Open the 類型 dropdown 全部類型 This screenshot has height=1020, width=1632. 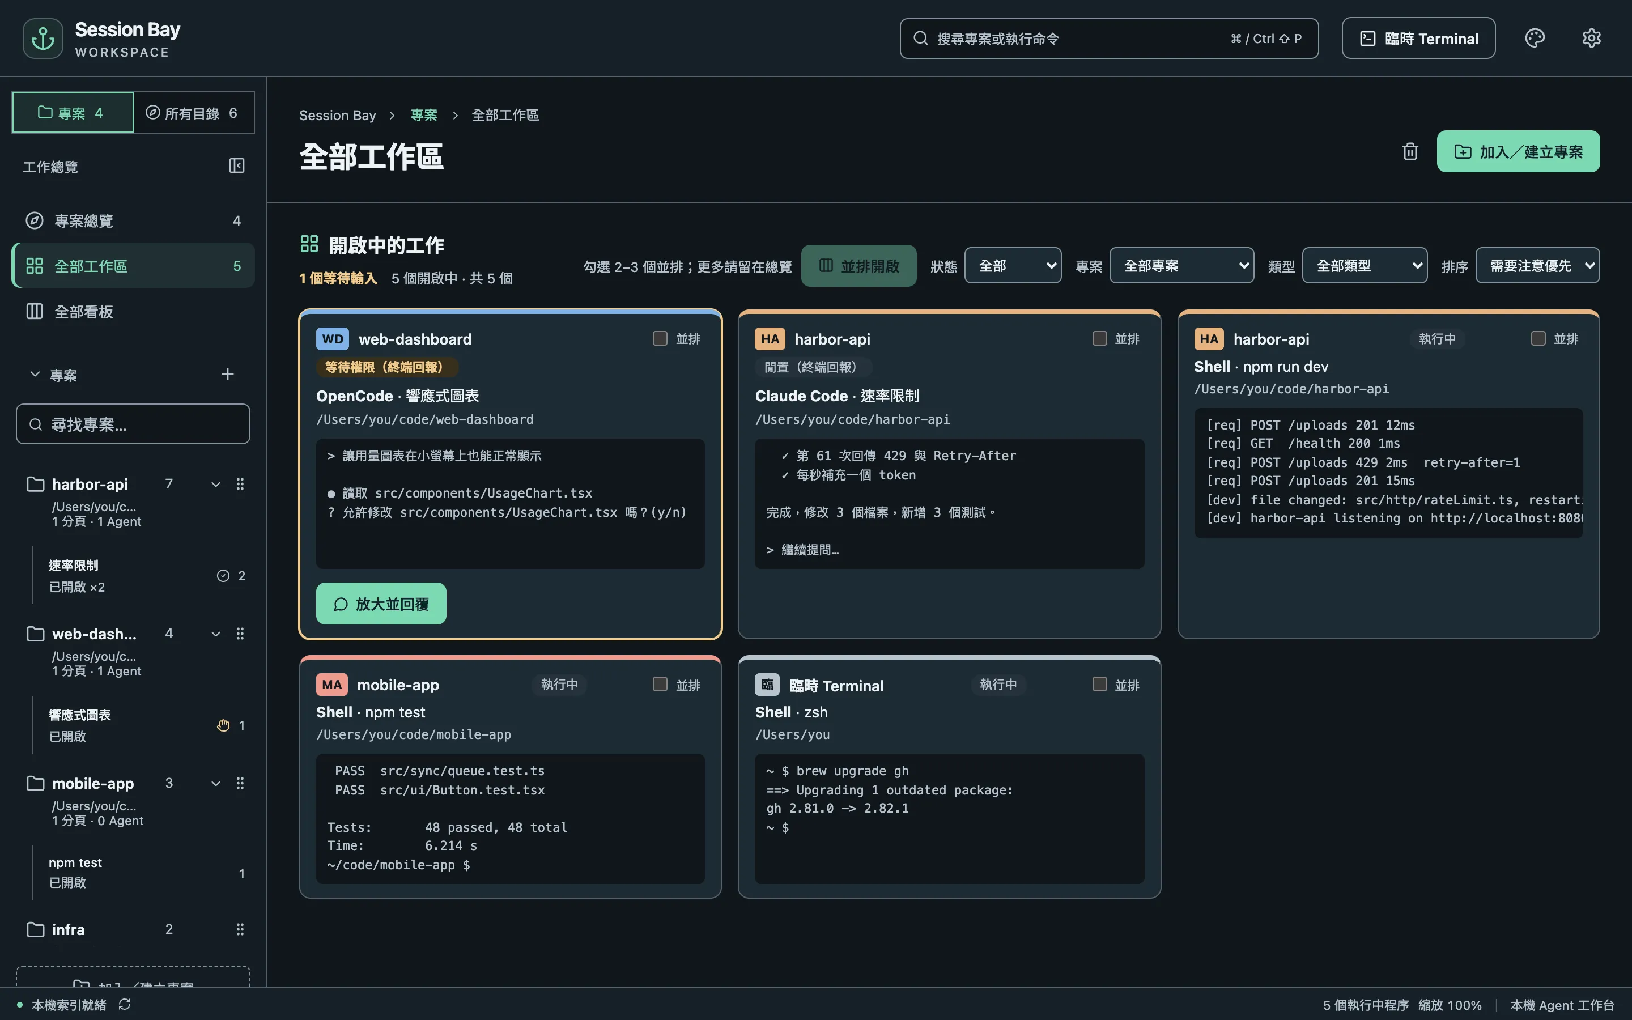[x=1365, y=265]
